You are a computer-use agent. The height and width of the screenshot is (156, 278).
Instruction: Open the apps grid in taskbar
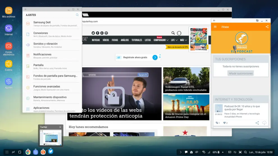7,152
